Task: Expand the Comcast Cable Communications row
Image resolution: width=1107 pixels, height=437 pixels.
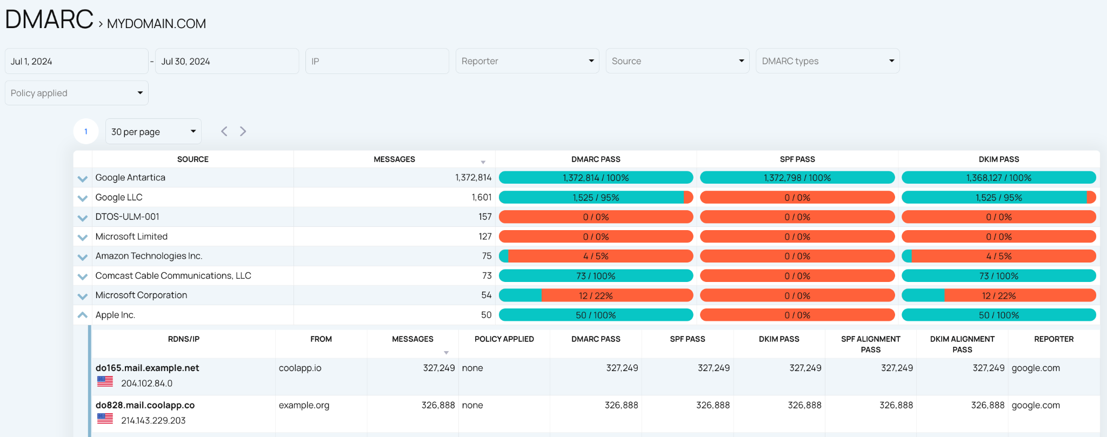Action: 82,276
